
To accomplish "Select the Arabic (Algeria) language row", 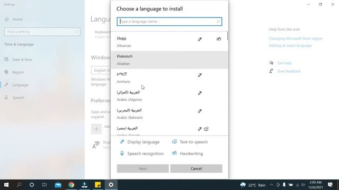I will pyautogui.click(x=169, y=96).
